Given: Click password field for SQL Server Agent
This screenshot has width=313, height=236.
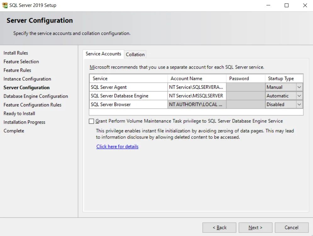Looking at the screenshot, I should (246, 87).
